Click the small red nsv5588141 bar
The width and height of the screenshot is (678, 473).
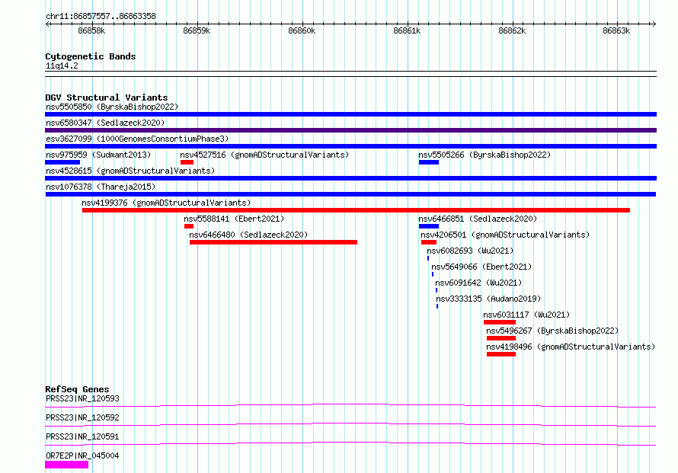(x=188, y=226)
